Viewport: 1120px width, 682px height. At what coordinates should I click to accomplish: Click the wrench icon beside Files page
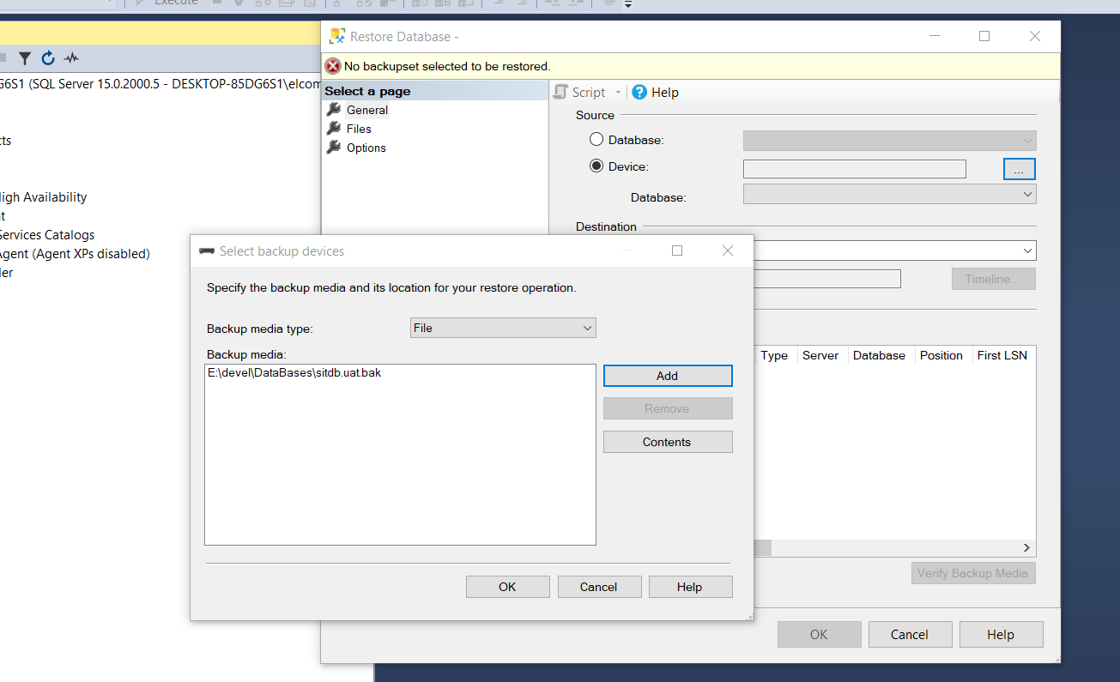[x=334, y=129]
